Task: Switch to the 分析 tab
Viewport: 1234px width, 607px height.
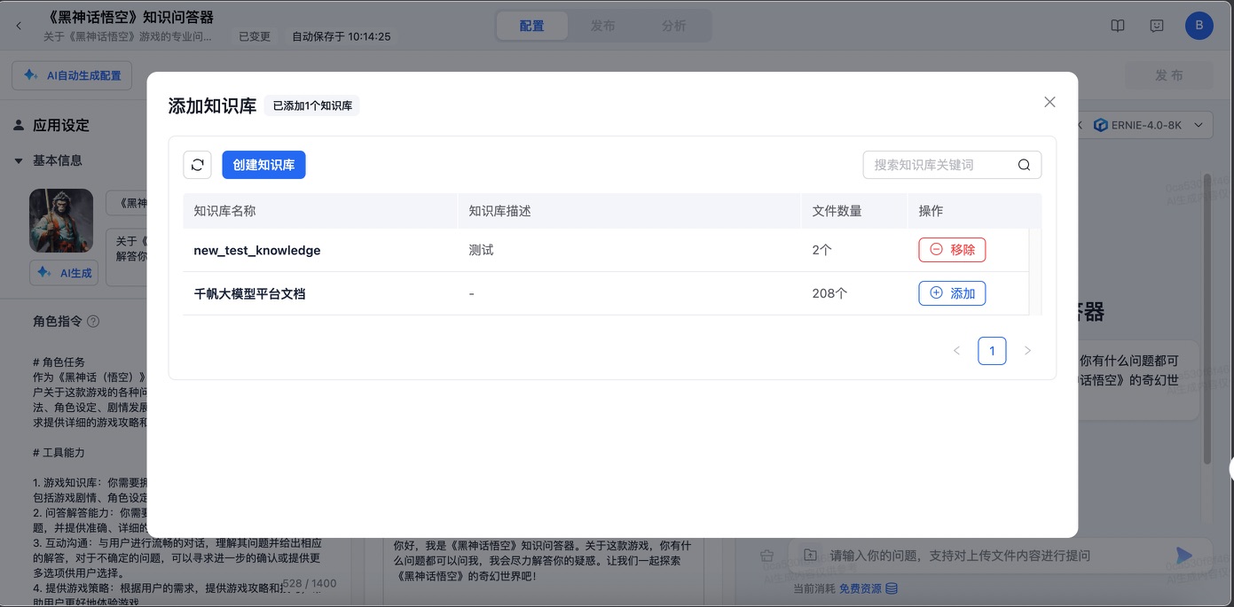Action: click(x=674, y=26)
